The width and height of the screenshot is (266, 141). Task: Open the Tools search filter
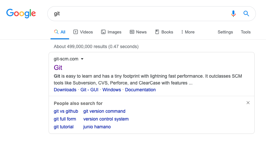[x=245, y=32]
